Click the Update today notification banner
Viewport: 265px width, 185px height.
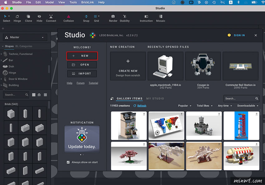pos(82,139)
